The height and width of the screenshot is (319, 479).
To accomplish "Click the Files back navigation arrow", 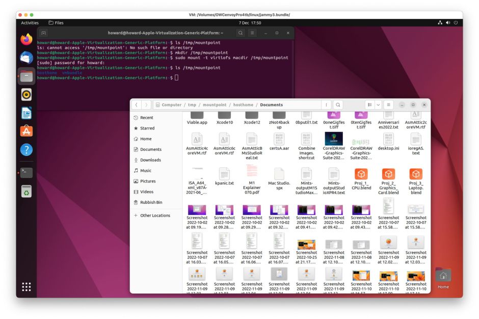I will coord(137,105).
